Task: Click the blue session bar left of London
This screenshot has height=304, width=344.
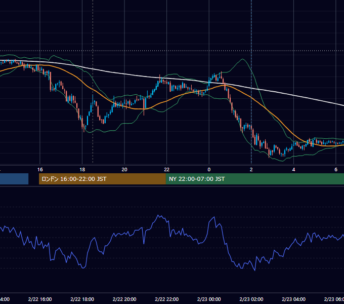Action: [x=14, y=179]
